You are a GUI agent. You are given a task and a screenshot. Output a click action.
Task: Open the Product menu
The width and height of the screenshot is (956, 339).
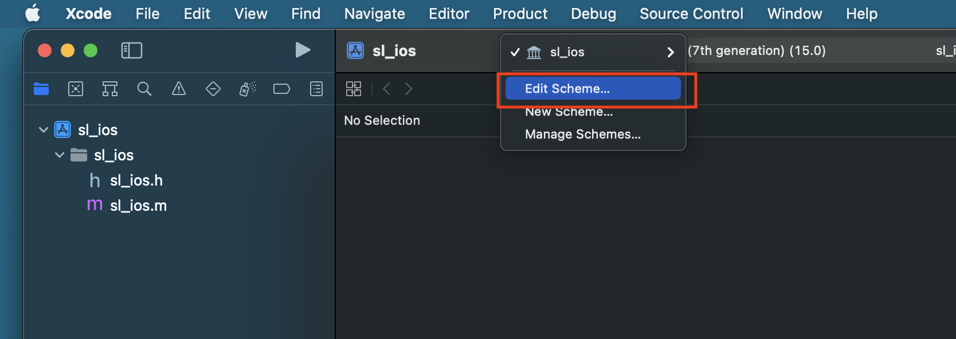520,14
